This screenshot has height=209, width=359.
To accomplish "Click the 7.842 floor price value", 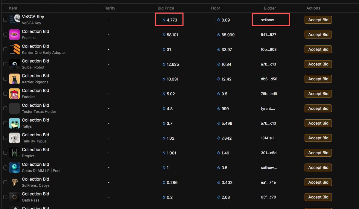I will (x=227, y=138).
